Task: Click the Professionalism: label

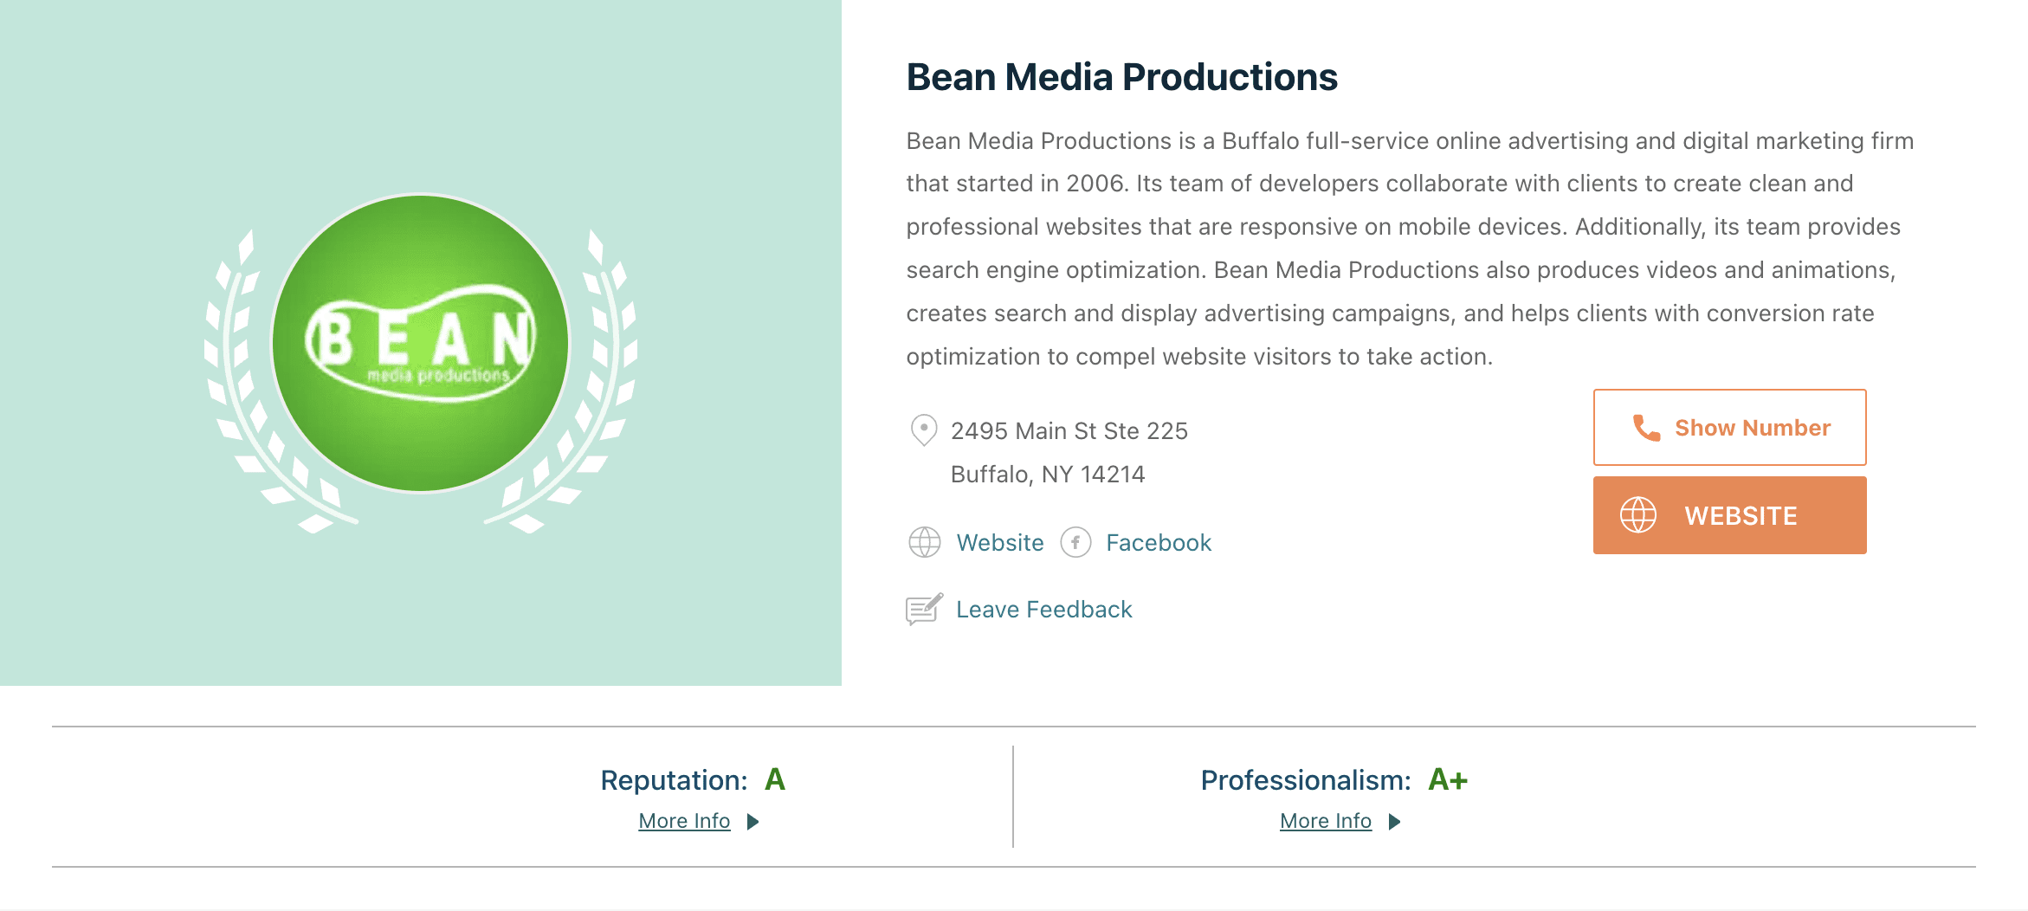Action: pos(1306,780)
